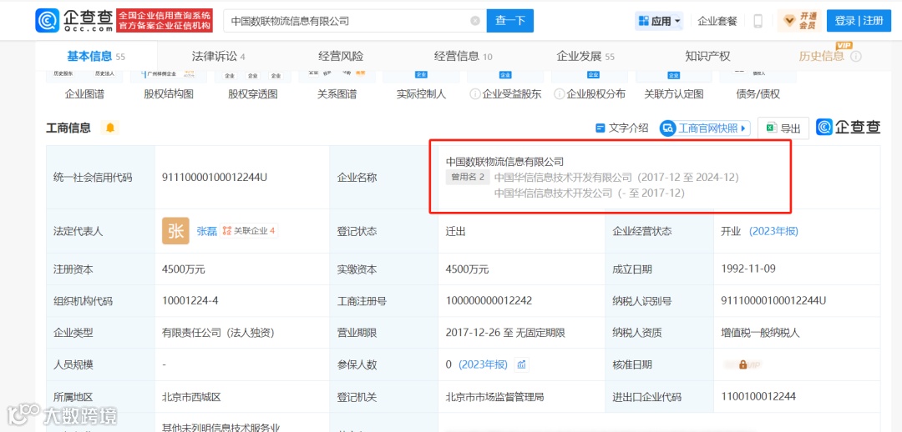The image size is (902, 432).
Task: Open the 股权结构图 chart
Action: pos(169,85)
